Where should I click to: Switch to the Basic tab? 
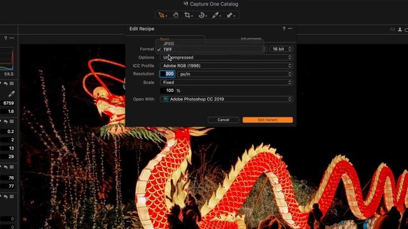tap(165, 39)
